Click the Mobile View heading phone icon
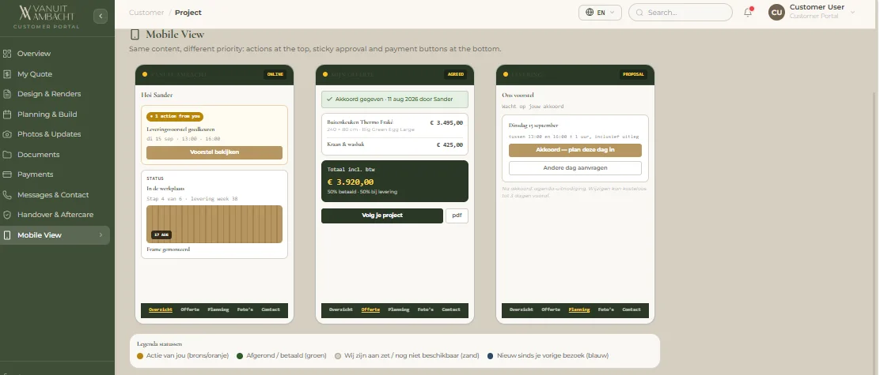 135,35
